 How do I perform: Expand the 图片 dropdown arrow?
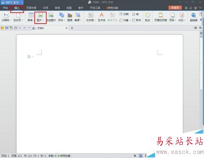[x=43, y=20]
